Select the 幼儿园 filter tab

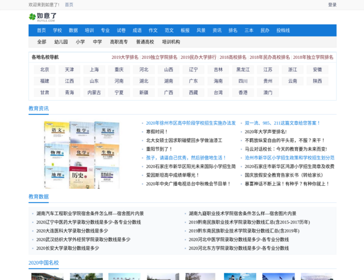[x=61, y=42]
